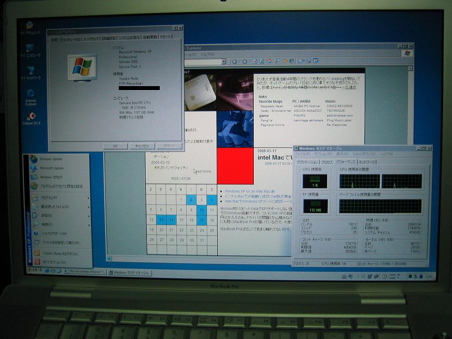Switch to the Processes tab in Task Manager
The image size is (452, 339).
click(x=327, y=162)
